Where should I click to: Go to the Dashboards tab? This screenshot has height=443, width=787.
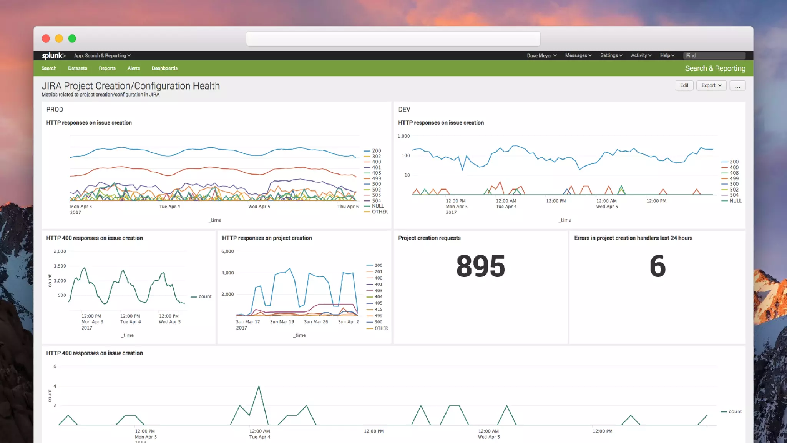pos(164,68)
